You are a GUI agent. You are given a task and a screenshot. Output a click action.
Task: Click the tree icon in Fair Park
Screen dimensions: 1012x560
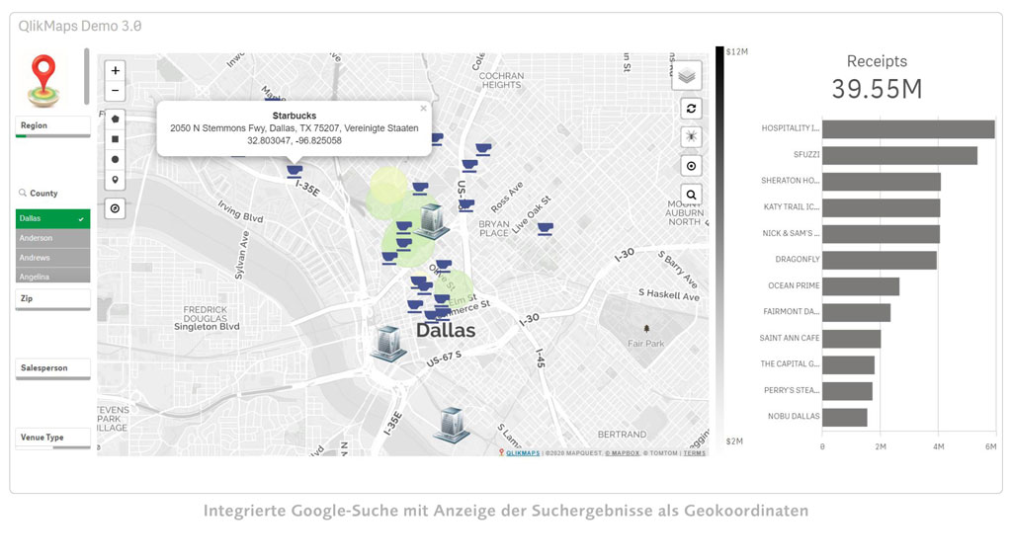click(x=646, y=329)
